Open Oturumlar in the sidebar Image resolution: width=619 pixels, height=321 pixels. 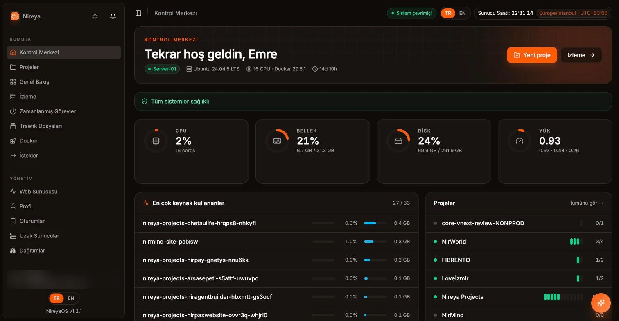click(x=64, y=221)
